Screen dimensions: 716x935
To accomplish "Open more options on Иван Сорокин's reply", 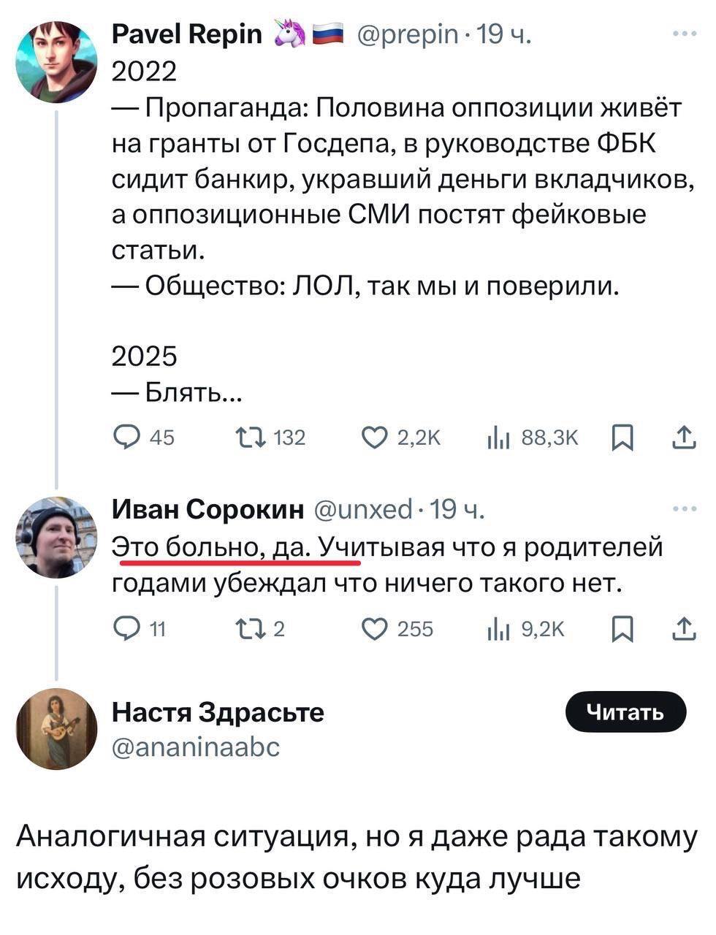I will [x=684, y=508].
